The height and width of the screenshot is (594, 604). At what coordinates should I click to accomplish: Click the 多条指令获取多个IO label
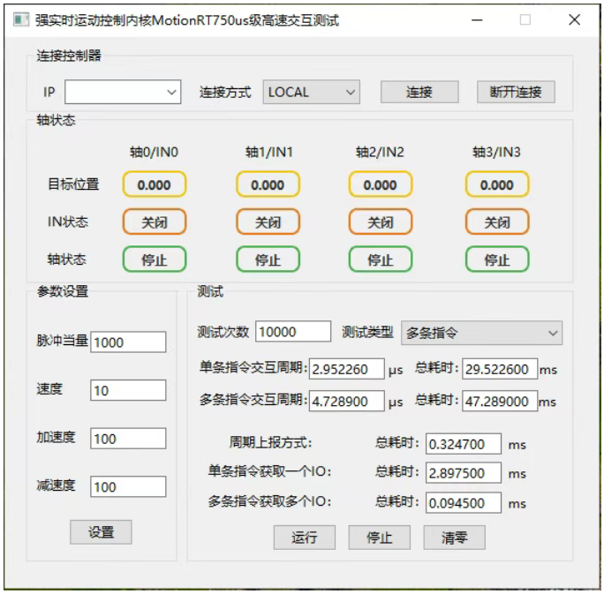[269, 501]
